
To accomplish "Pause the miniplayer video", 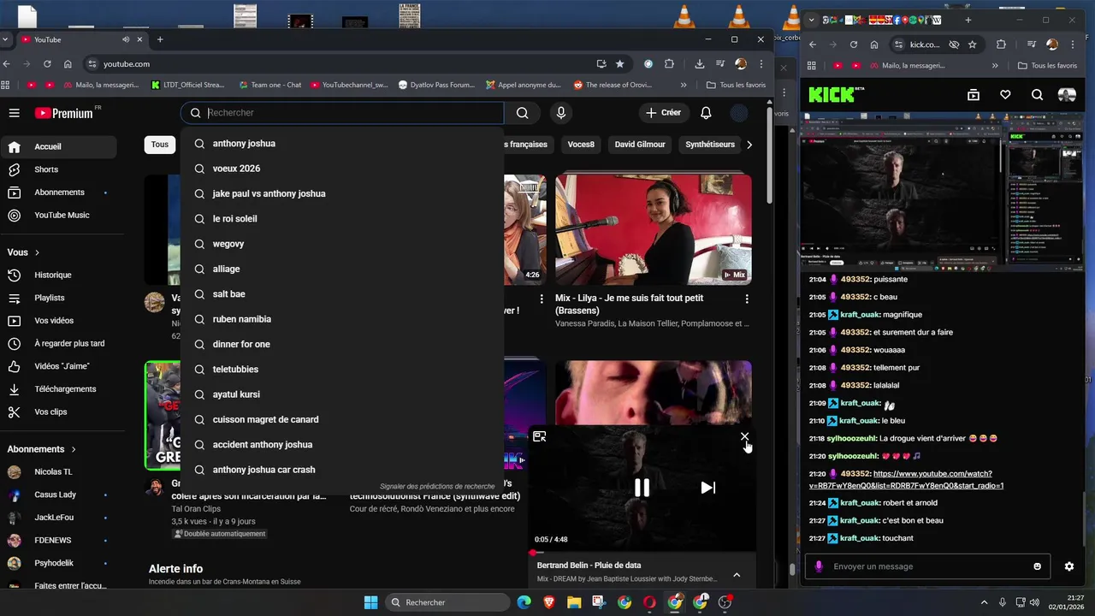I will [x=642, y=488].
